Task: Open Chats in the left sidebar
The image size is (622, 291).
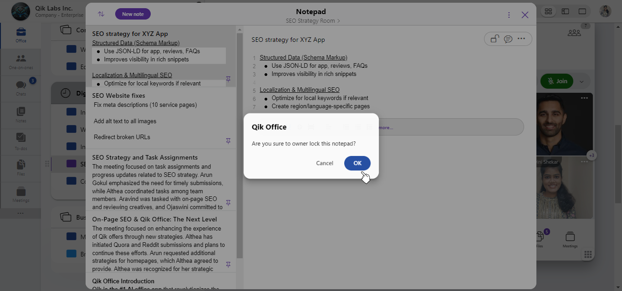Action: point(21,87)
